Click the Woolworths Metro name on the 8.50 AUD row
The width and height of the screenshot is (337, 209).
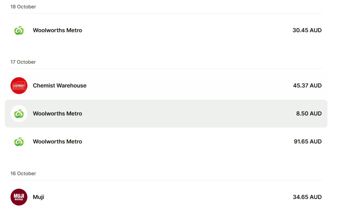57,114
